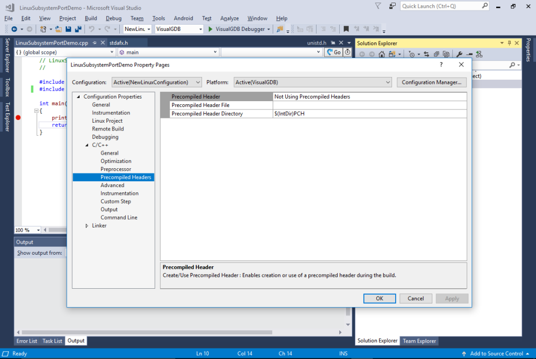This screenshot has height=359, width=536.
Task: Click the editor's horizontal scrollbar
Action: (x=183, y=332)
